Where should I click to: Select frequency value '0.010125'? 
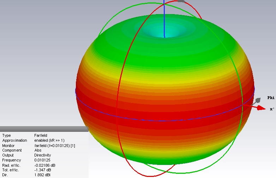pos(42,160)
